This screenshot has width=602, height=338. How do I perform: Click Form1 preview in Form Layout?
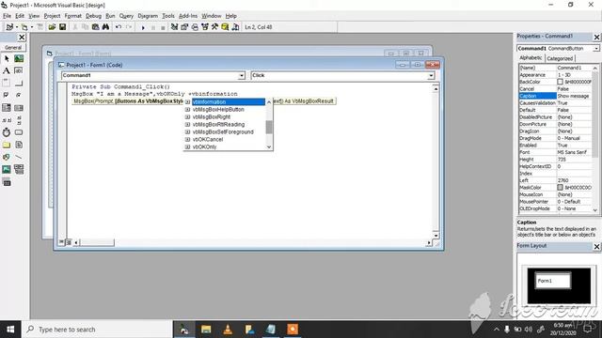pos(553,281)
